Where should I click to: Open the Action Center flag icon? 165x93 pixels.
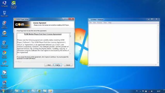click(143, 91)
